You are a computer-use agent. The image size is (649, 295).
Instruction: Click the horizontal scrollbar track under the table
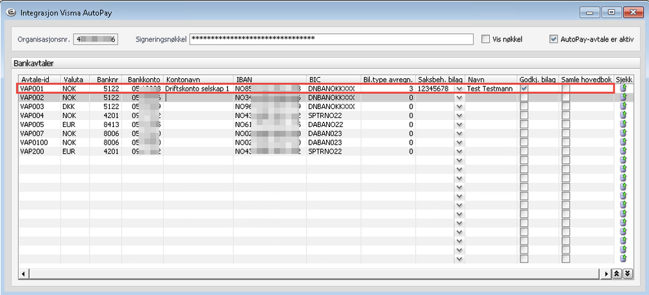(314, 274)
